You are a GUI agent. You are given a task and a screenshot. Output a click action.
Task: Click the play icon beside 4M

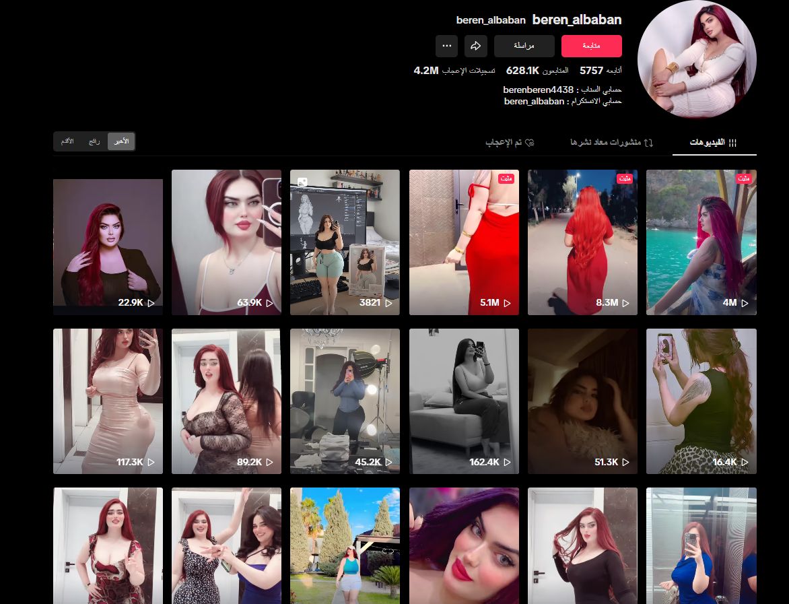745,303
